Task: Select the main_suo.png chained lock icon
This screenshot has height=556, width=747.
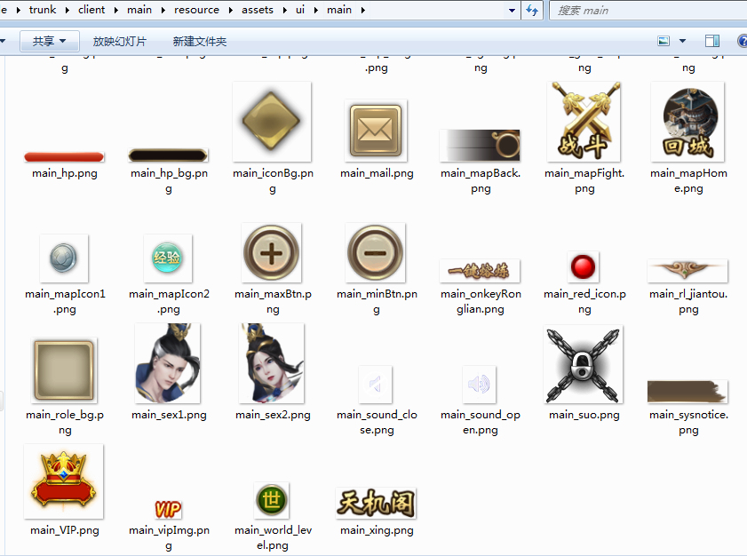Action: coord(584,364)
